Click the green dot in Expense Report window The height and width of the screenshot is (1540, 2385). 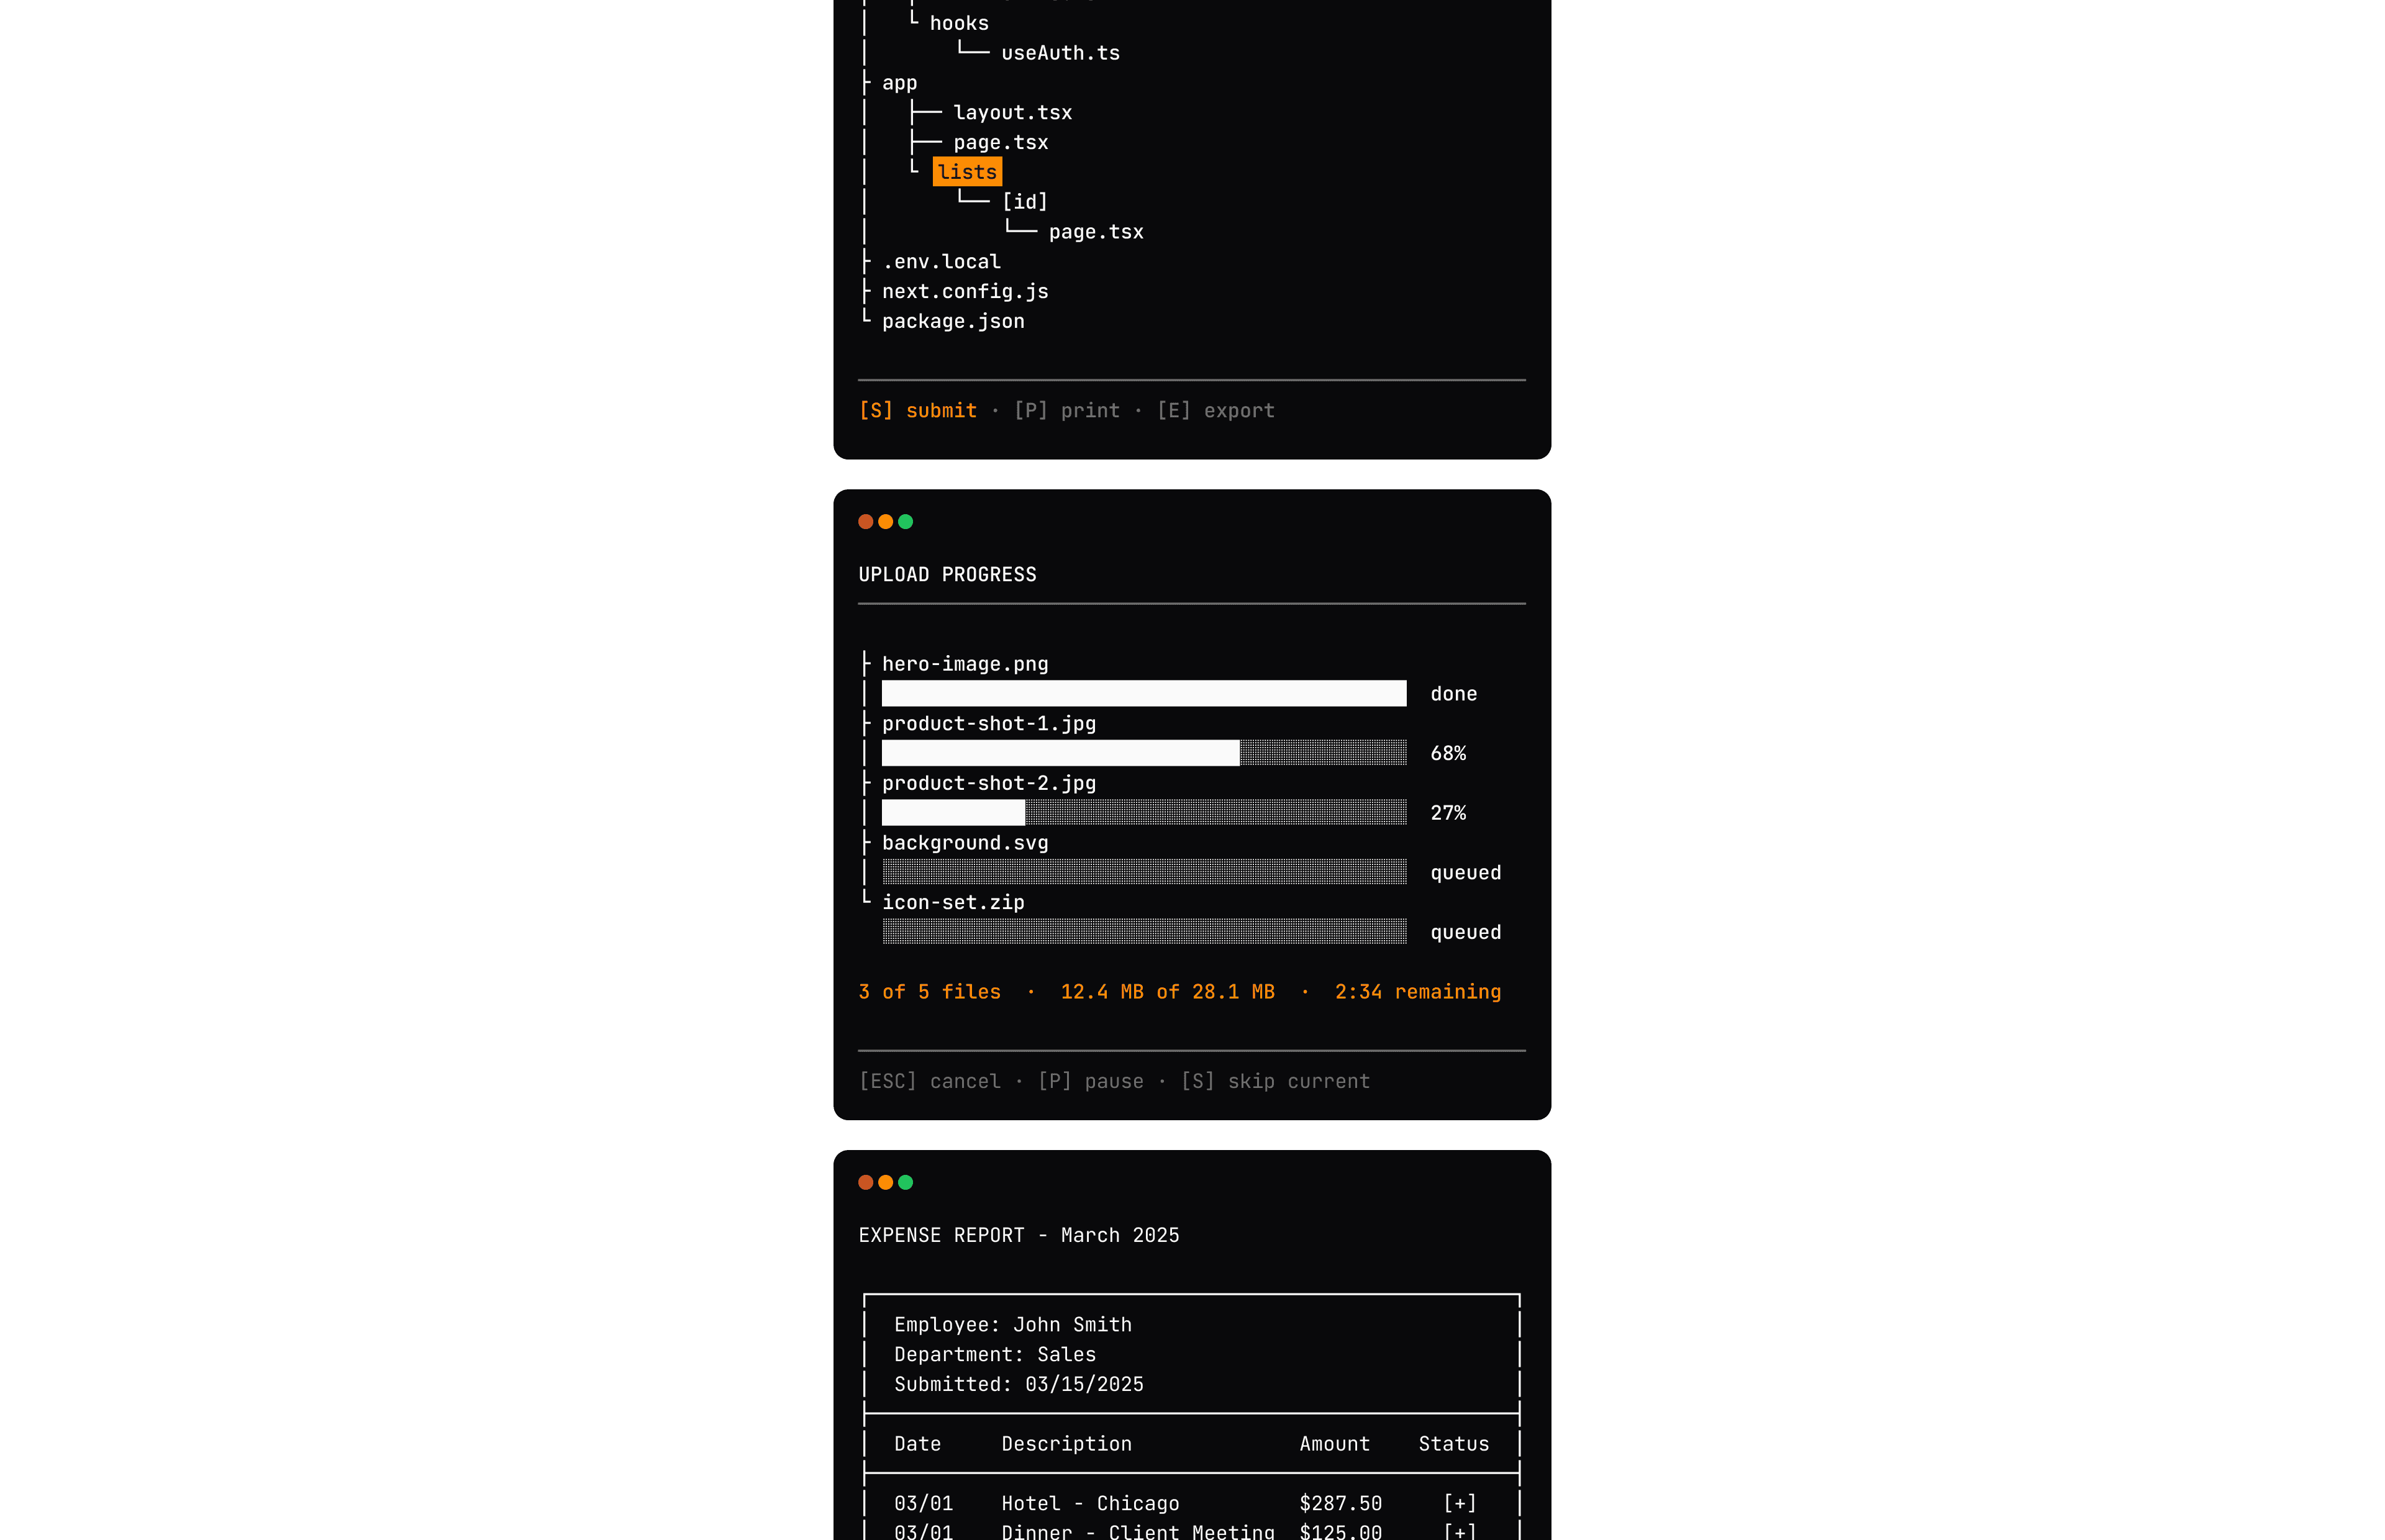pyautogui.click(x=905, y=1182)
